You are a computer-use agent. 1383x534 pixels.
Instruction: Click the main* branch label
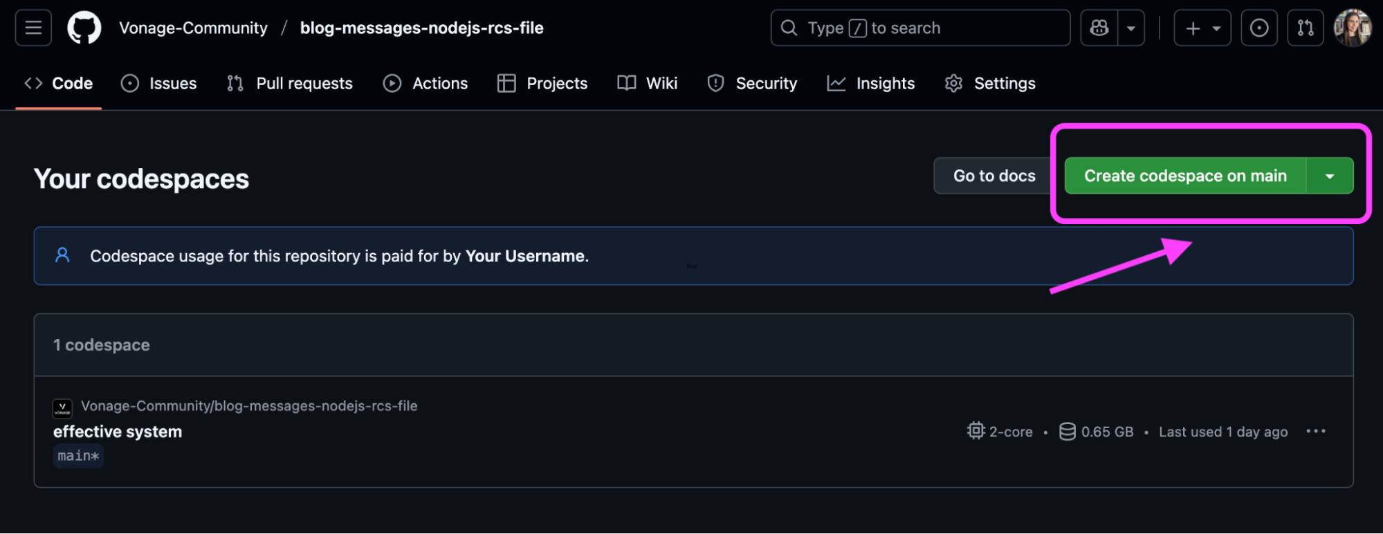click(x=78, y=456)
